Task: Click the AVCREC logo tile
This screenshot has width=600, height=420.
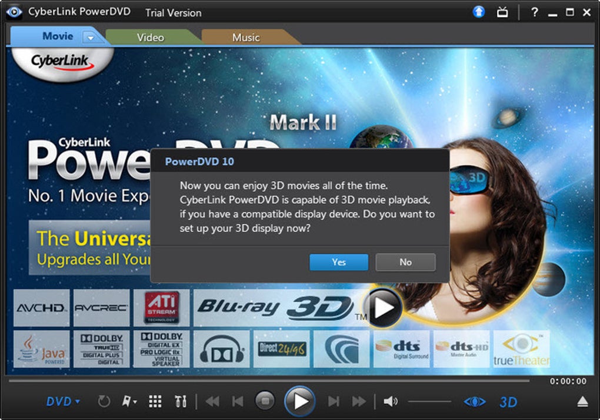Action: [101, 308]
